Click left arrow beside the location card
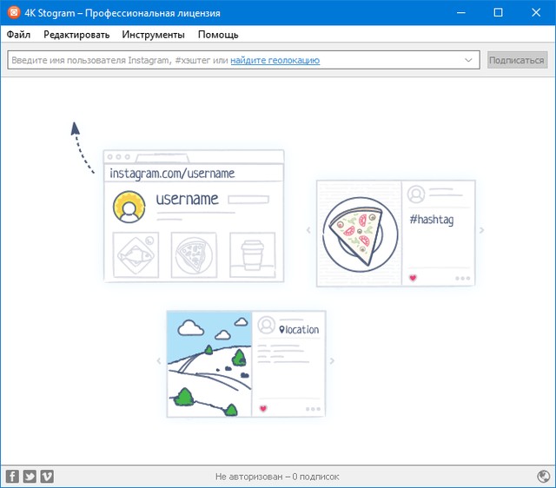The height and width of the screenshot is (488, 556). click(x=158, y=360)
